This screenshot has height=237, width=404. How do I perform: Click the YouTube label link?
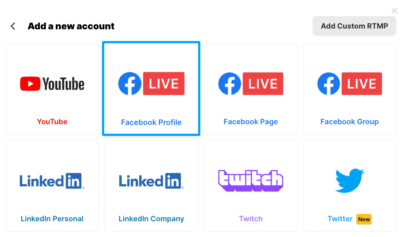52,122
